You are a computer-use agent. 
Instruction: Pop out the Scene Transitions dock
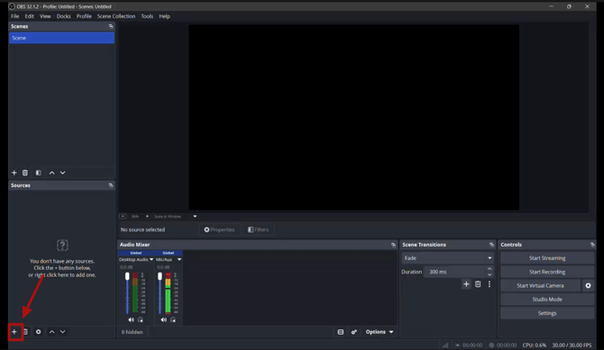pos(491,245)
